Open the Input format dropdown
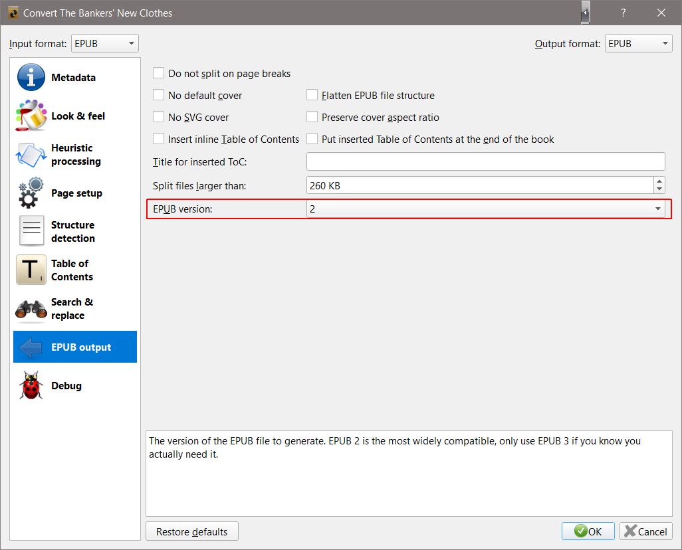 [104, 44]
